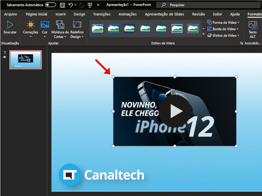Open the Arquivo tab
Image resolution: width=262 pixels, height=196 pixels.
(11, 14)
